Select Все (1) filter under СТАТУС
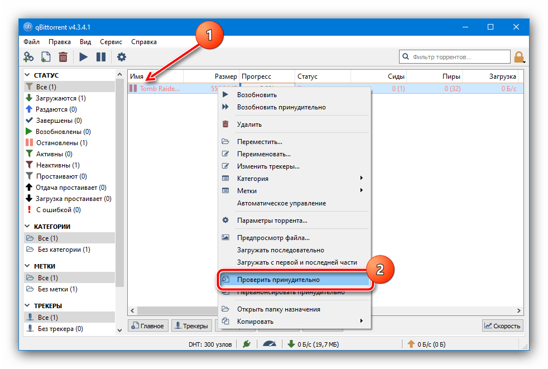This screenshot has height=369, width=548. tap(69, 87)
